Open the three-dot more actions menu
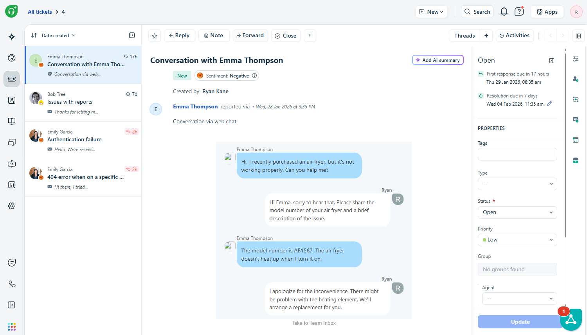This screenshot has height=335, width=587. (x=310, y=35)
